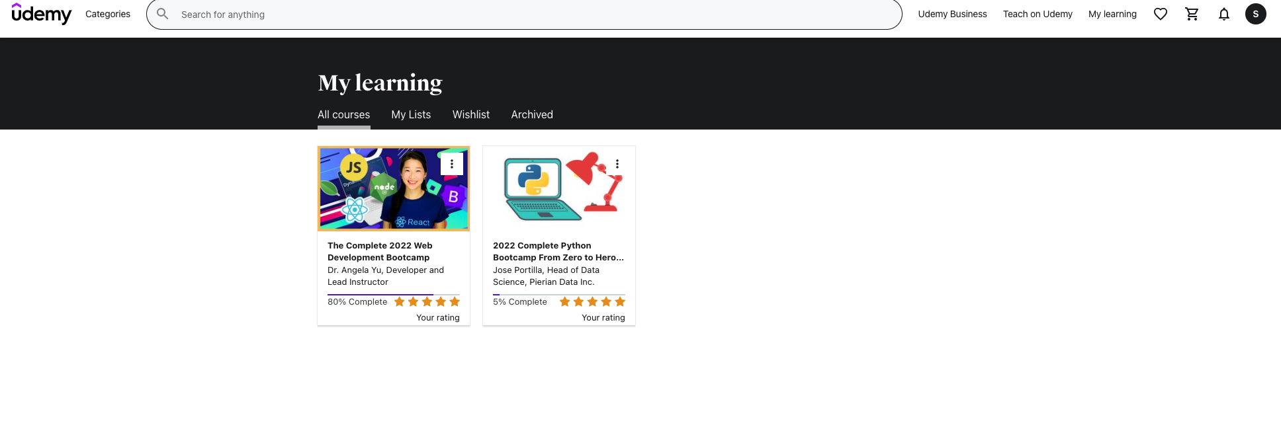Click Jose Portilla instructor text
Image resolution: width=1281 pixels, height=421 pixels.
pyautogui.click(x=546, y=276)
